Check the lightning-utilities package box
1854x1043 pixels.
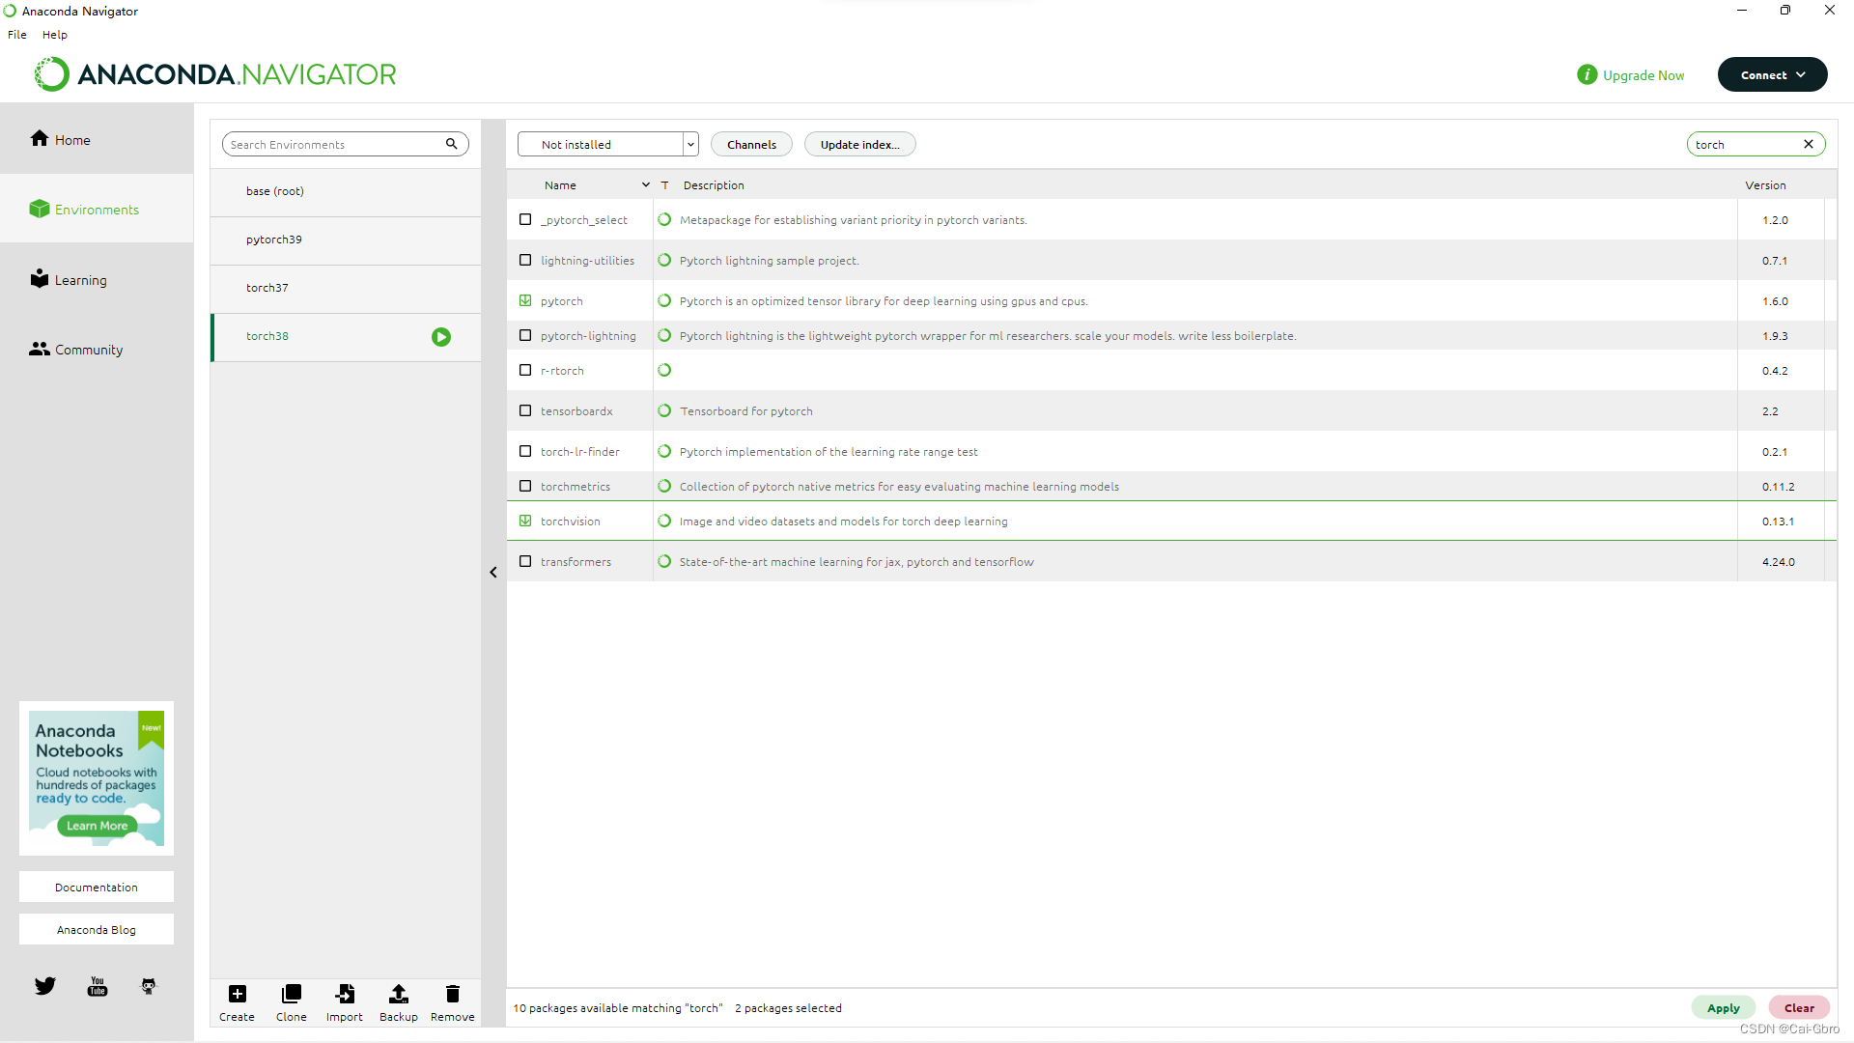click(525, 260)
